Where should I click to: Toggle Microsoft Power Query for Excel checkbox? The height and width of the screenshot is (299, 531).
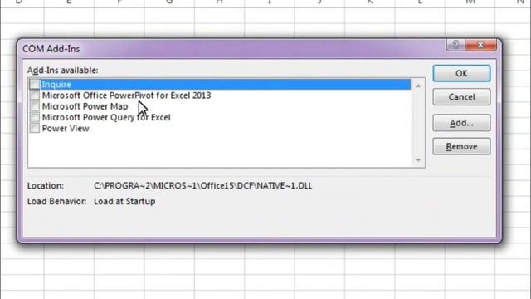coord(35,117)
